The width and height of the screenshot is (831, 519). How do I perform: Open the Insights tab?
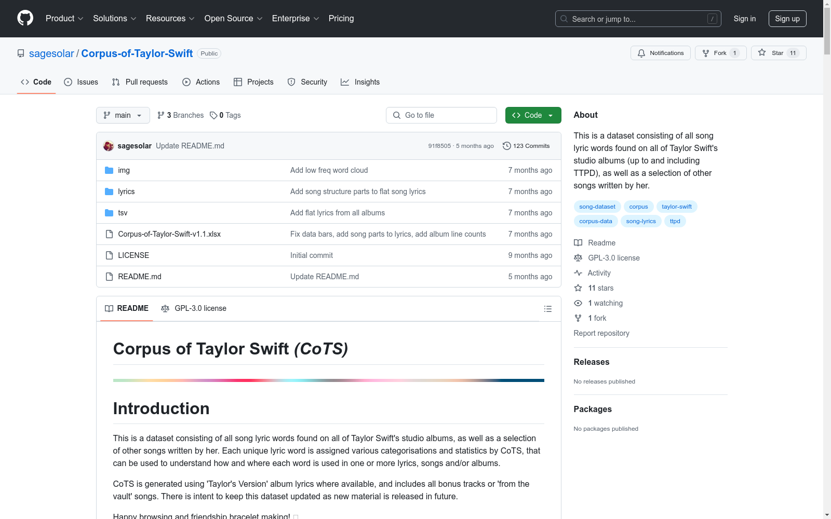(360, 82)
